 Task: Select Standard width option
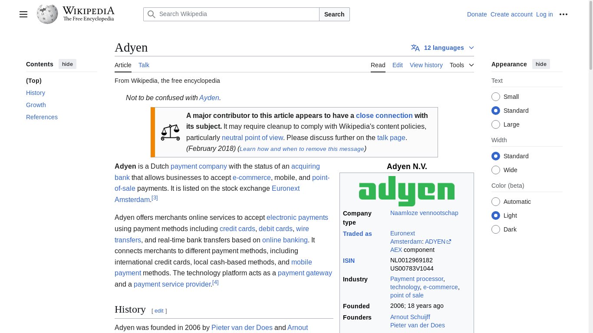coord(496,156)
